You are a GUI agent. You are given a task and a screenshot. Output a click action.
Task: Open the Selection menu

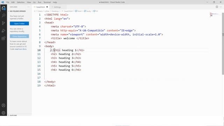click(x=21, y=2)
